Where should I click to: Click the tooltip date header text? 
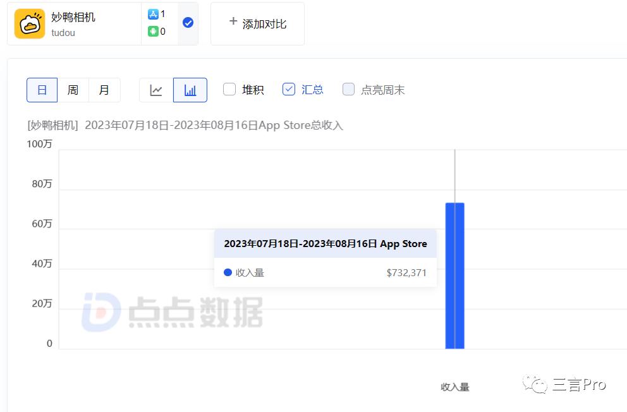326,244
